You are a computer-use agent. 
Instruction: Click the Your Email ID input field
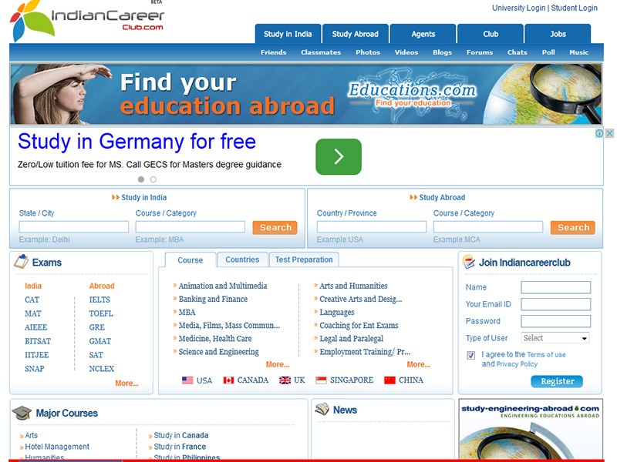pos(555,304)
